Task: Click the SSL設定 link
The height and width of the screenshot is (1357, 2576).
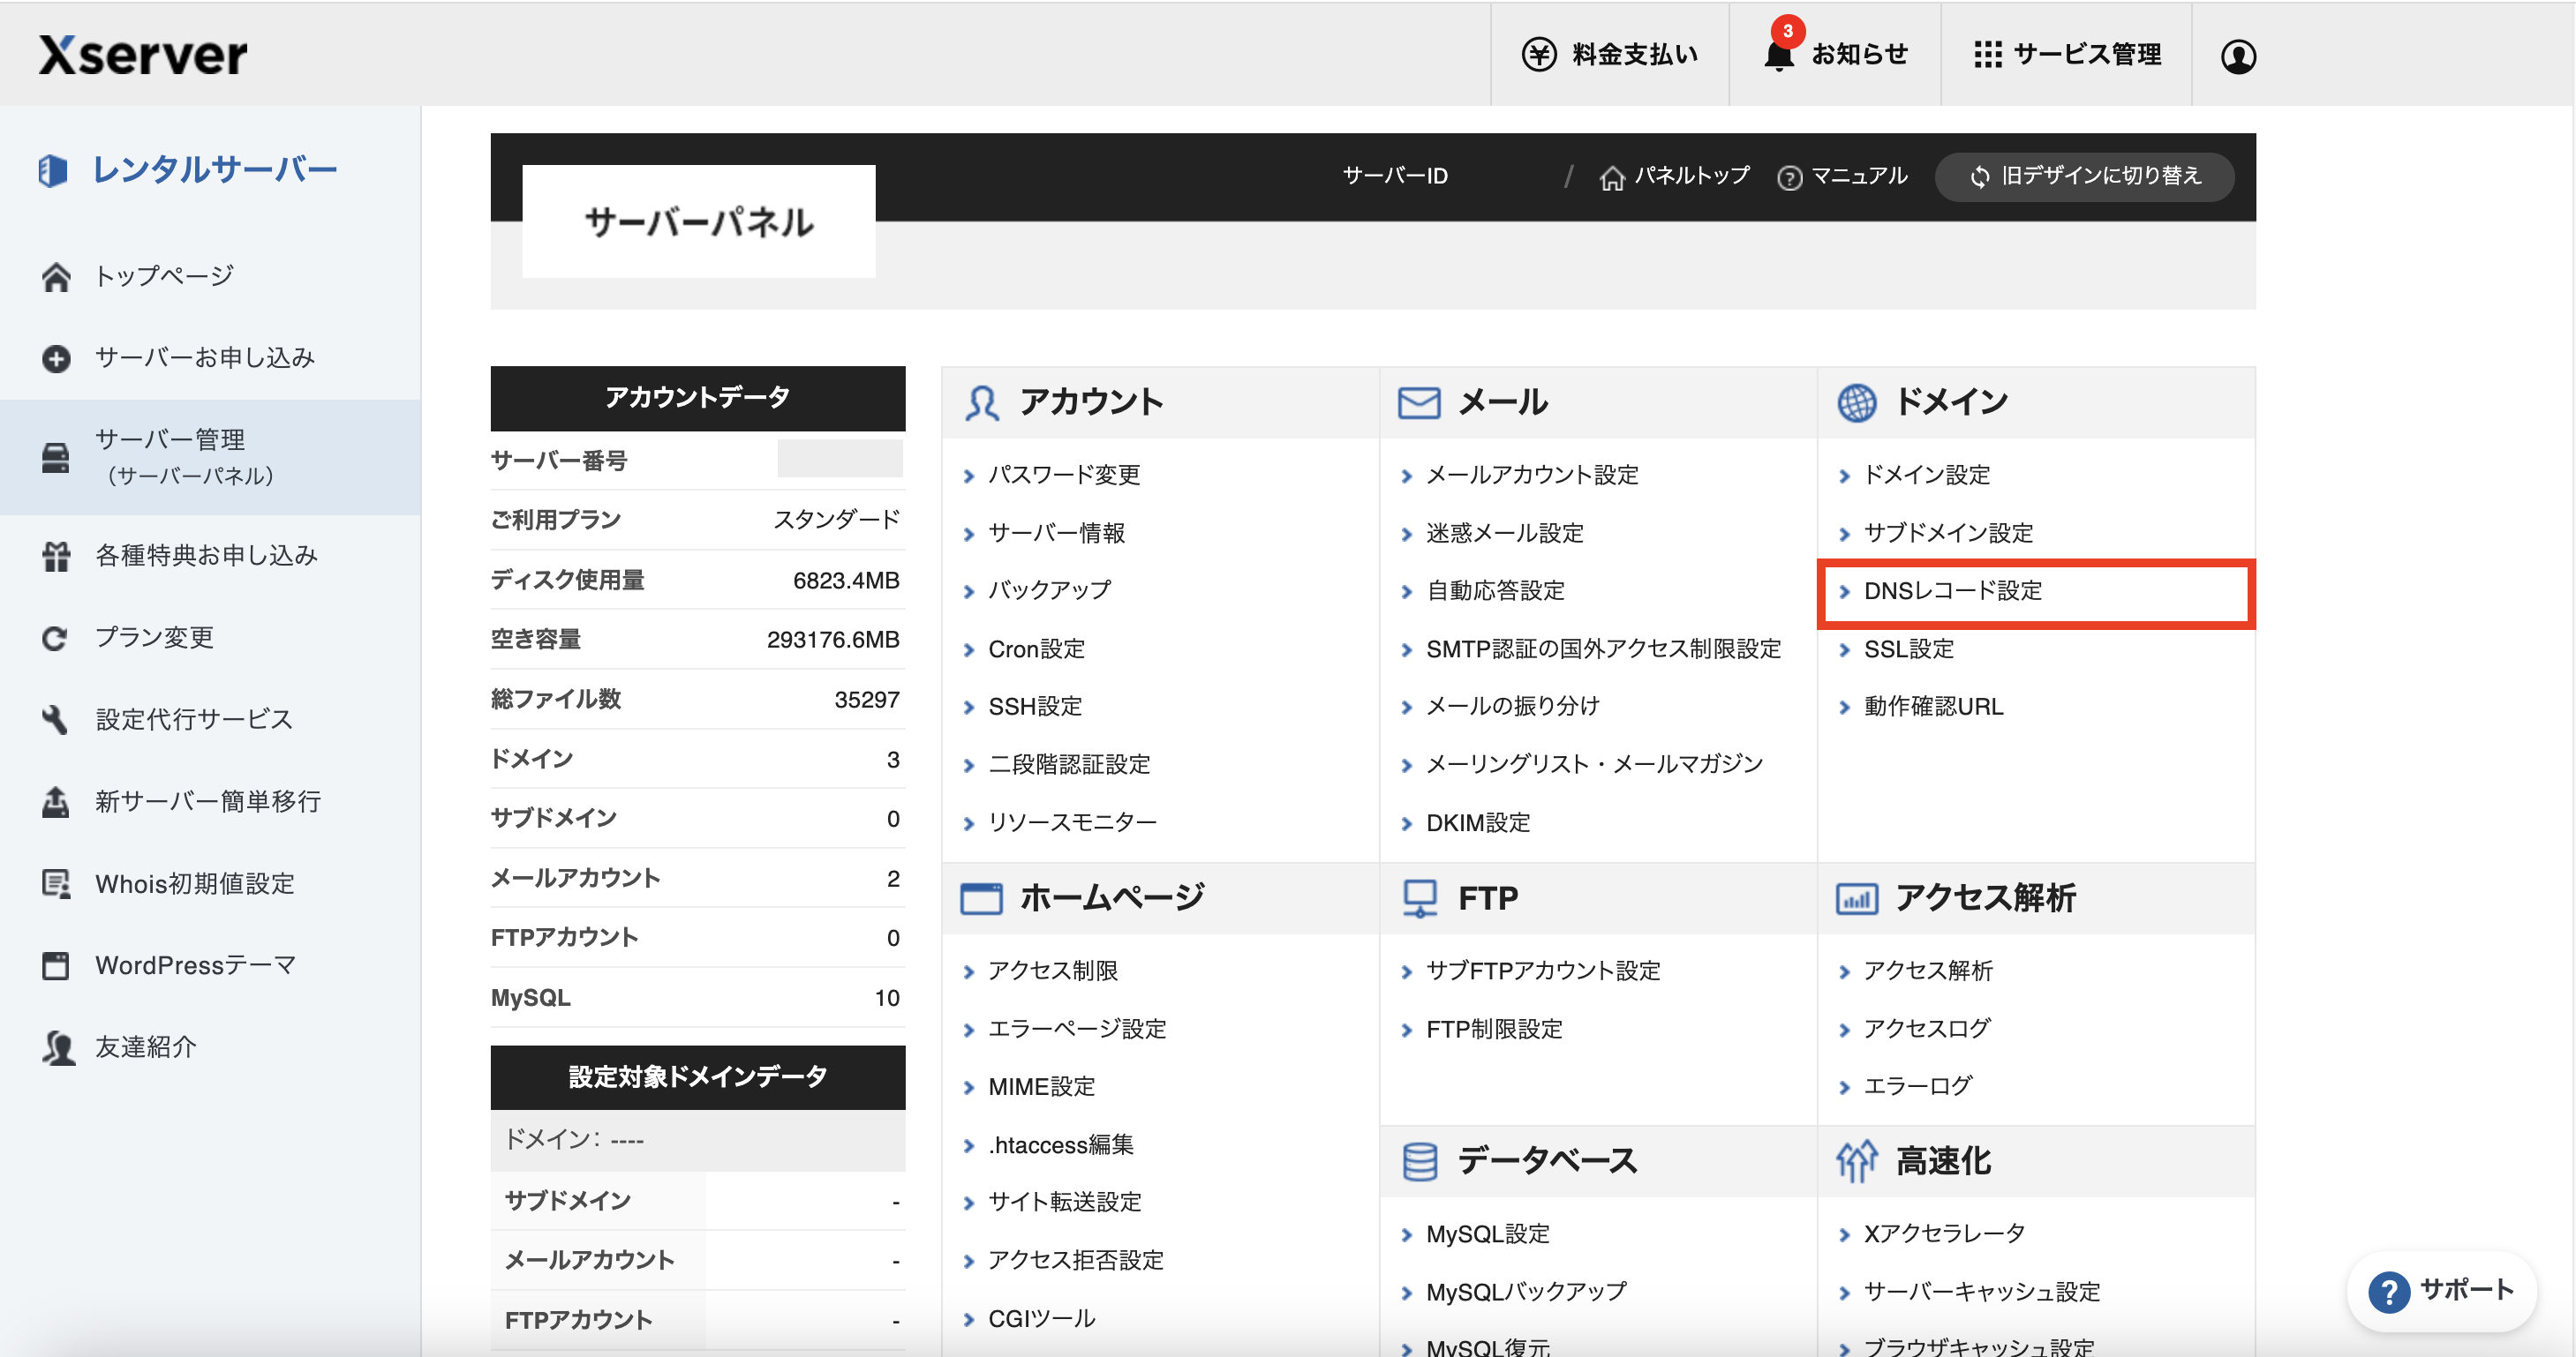Action: click(x=1908, y=649)
